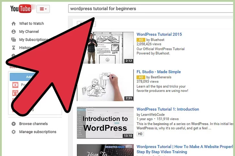Click the History hourglass icon
The height and width of the screenshot is (156, 235).
coord(14,48)
